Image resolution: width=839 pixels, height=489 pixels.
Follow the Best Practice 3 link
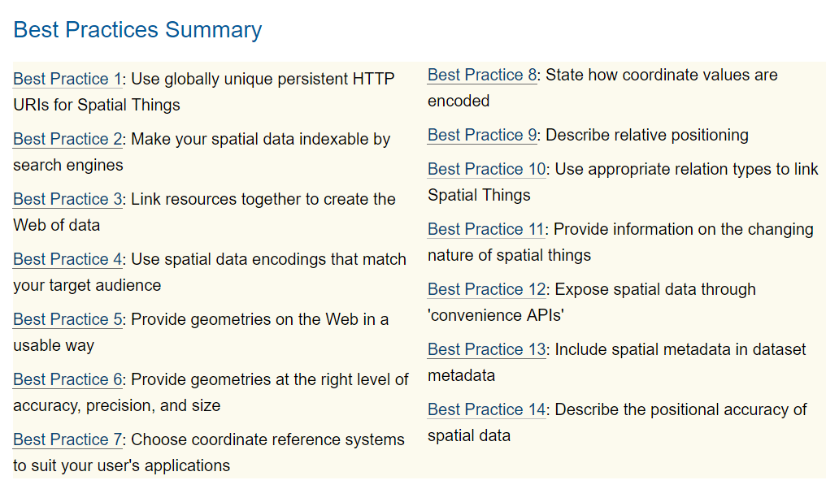(x=67, y=199)
